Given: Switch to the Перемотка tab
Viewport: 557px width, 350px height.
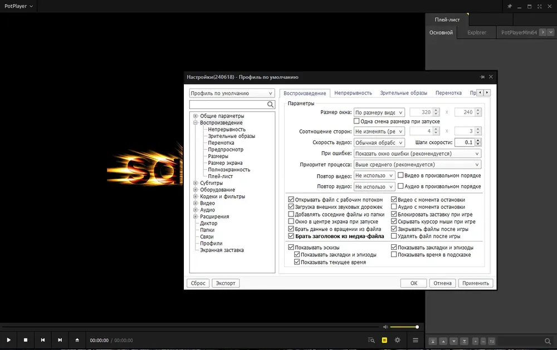Looking at the screenshot, I should point(448,93).
